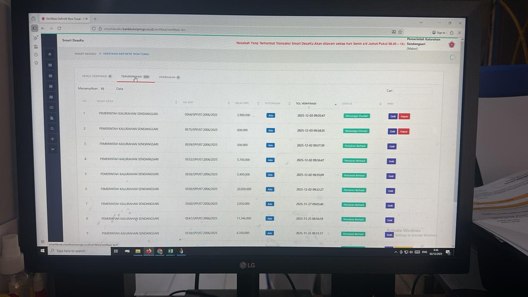Click the Smart Desaku breadcrumb link
This screenshot has width=528, height=297.
click(x=85, y=54)
